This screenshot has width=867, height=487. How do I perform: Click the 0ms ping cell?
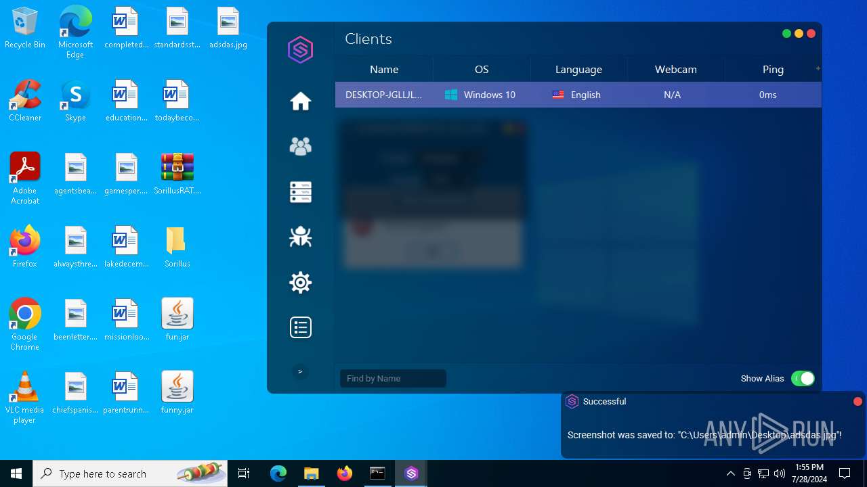click(x=767, y=95)
